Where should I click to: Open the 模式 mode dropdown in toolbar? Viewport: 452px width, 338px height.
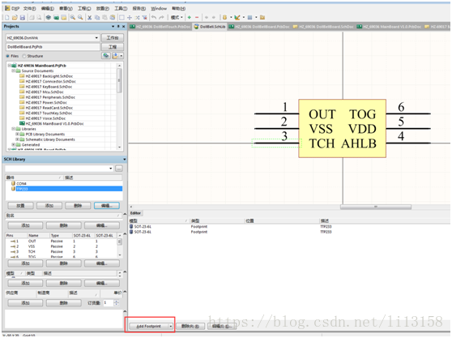tap(177, 18)
